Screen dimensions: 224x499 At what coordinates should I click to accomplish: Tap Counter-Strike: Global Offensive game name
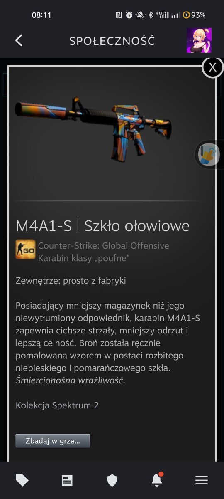coord(104,245)
